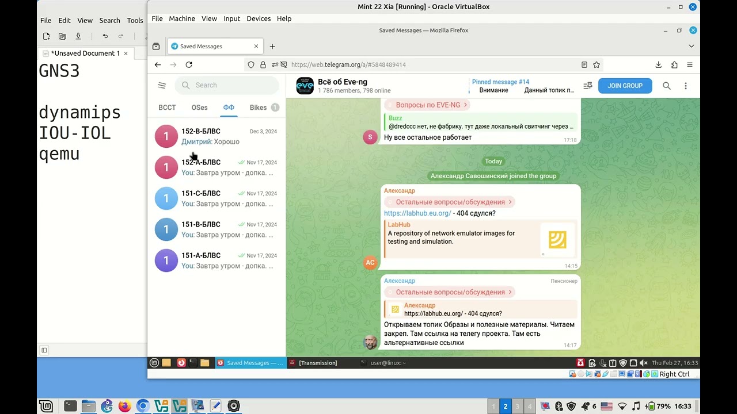Open the 151-А-БЛВС chat
This screenshot has height=414, width=737.
(x=216, y=260)
